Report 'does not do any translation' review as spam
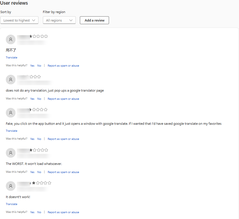Viewport: 239px width, 219px height. 63,99
